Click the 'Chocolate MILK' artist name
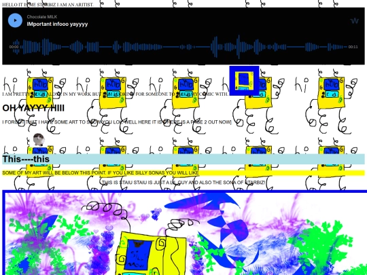 [x=42, y=17]
